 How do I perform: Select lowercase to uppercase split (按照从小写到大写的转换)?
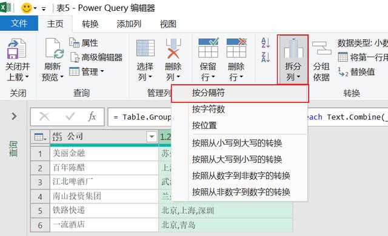[x=239, y=143]
